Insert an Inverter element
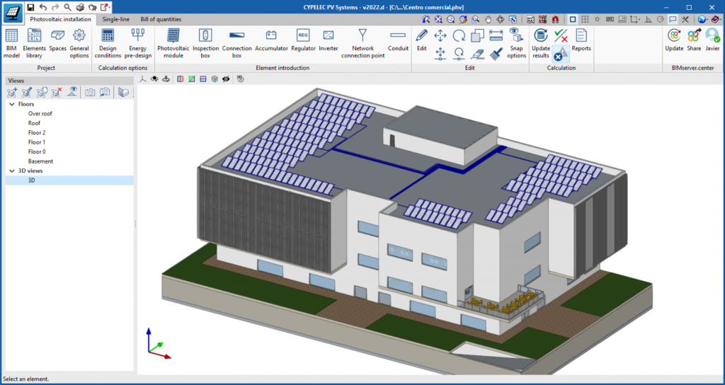The width and height of the screenshot is (725, 385). tap(328, 41)
